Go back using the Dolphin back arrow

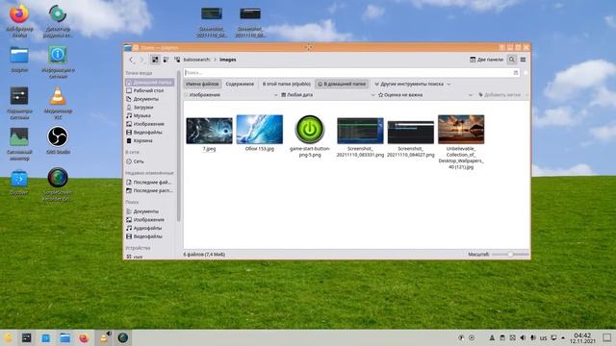(132, 60)
